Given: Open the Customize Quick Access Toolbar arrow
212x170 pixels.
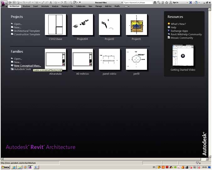Looking at the screenshot, I should 80,3.
